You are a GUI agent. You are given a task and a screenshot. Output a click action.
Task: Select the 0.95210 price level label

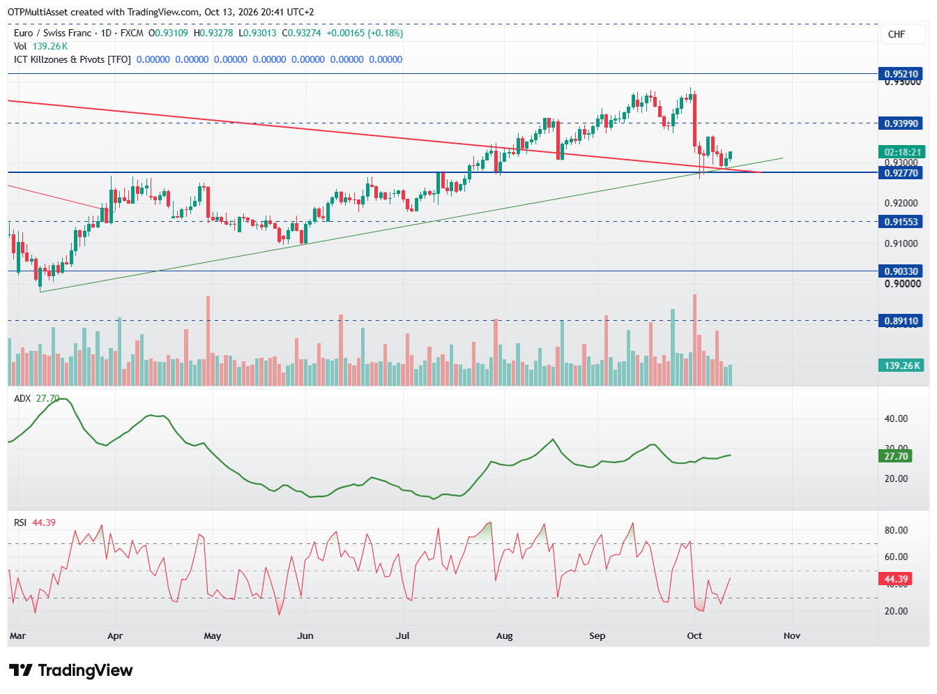pyautogui.click(x=901, y=74)
